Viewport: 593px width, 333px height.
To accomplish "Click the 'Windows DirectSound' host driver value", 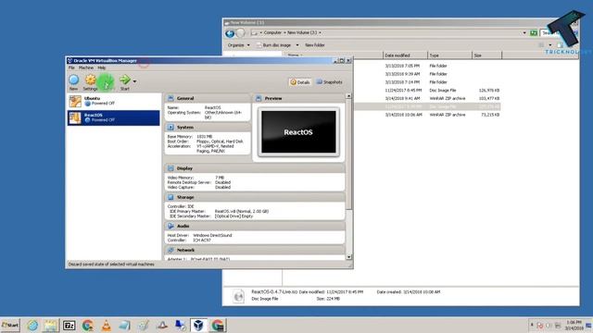I will click(212, 235).
